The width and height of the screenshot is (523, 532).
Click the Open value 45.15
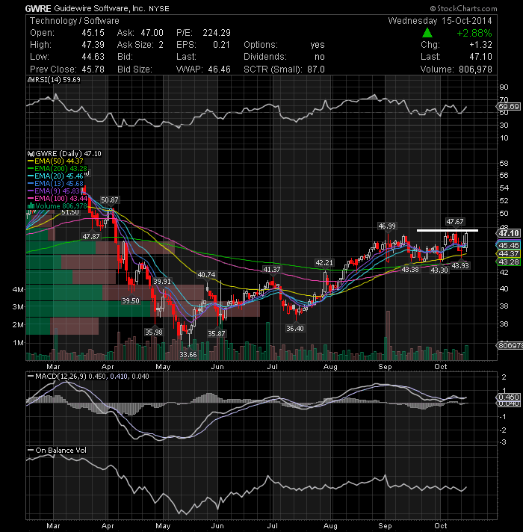click(x=93, y=33)
